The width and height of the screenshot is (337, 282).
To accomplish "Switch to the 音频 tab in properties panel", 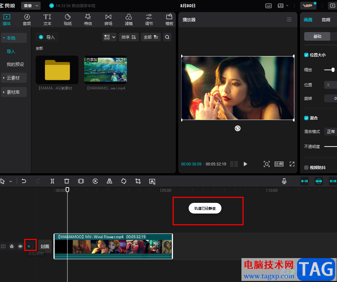I will [x=326, y=20].
